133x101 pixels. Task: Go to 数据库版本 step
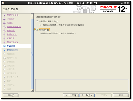(x=12, y=34)
